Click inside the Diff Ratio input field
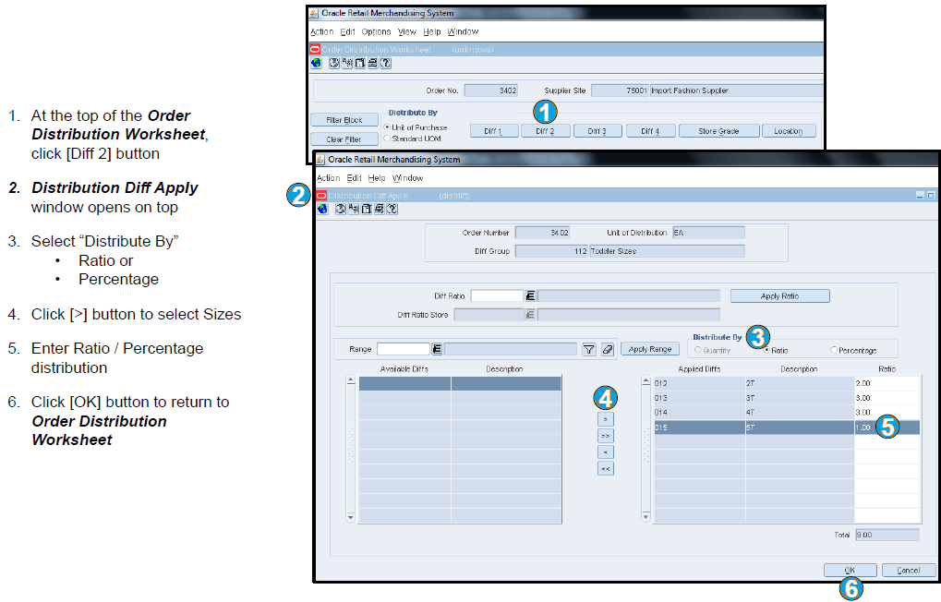This screenshot has height=602, width=941. pyautogui.click(x=497, y=294)
